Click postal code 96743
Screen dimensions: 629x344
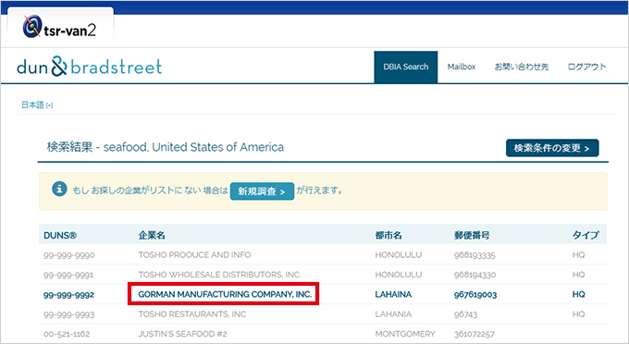pyautogui.click(x=465, y=314)
